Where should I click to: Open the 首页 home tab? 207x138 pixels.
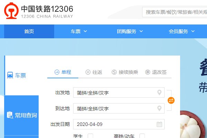29,31
